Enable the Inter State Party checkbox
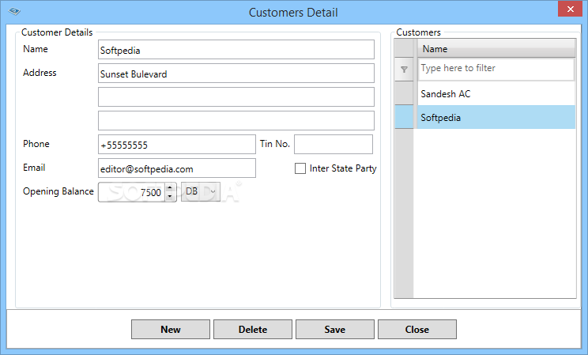 tap(300, 168)
